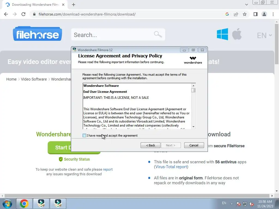Click the license scrollbar thumb
The height and width of the screenshot is (209, 279).
click(193, 90)
